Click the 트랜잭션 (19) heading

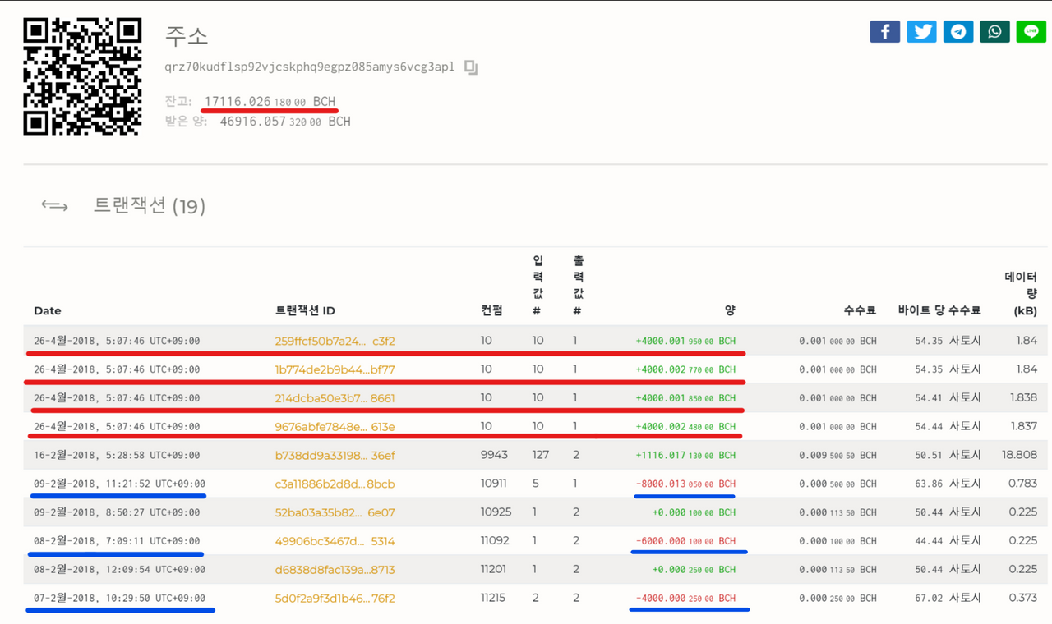(150, 206)
